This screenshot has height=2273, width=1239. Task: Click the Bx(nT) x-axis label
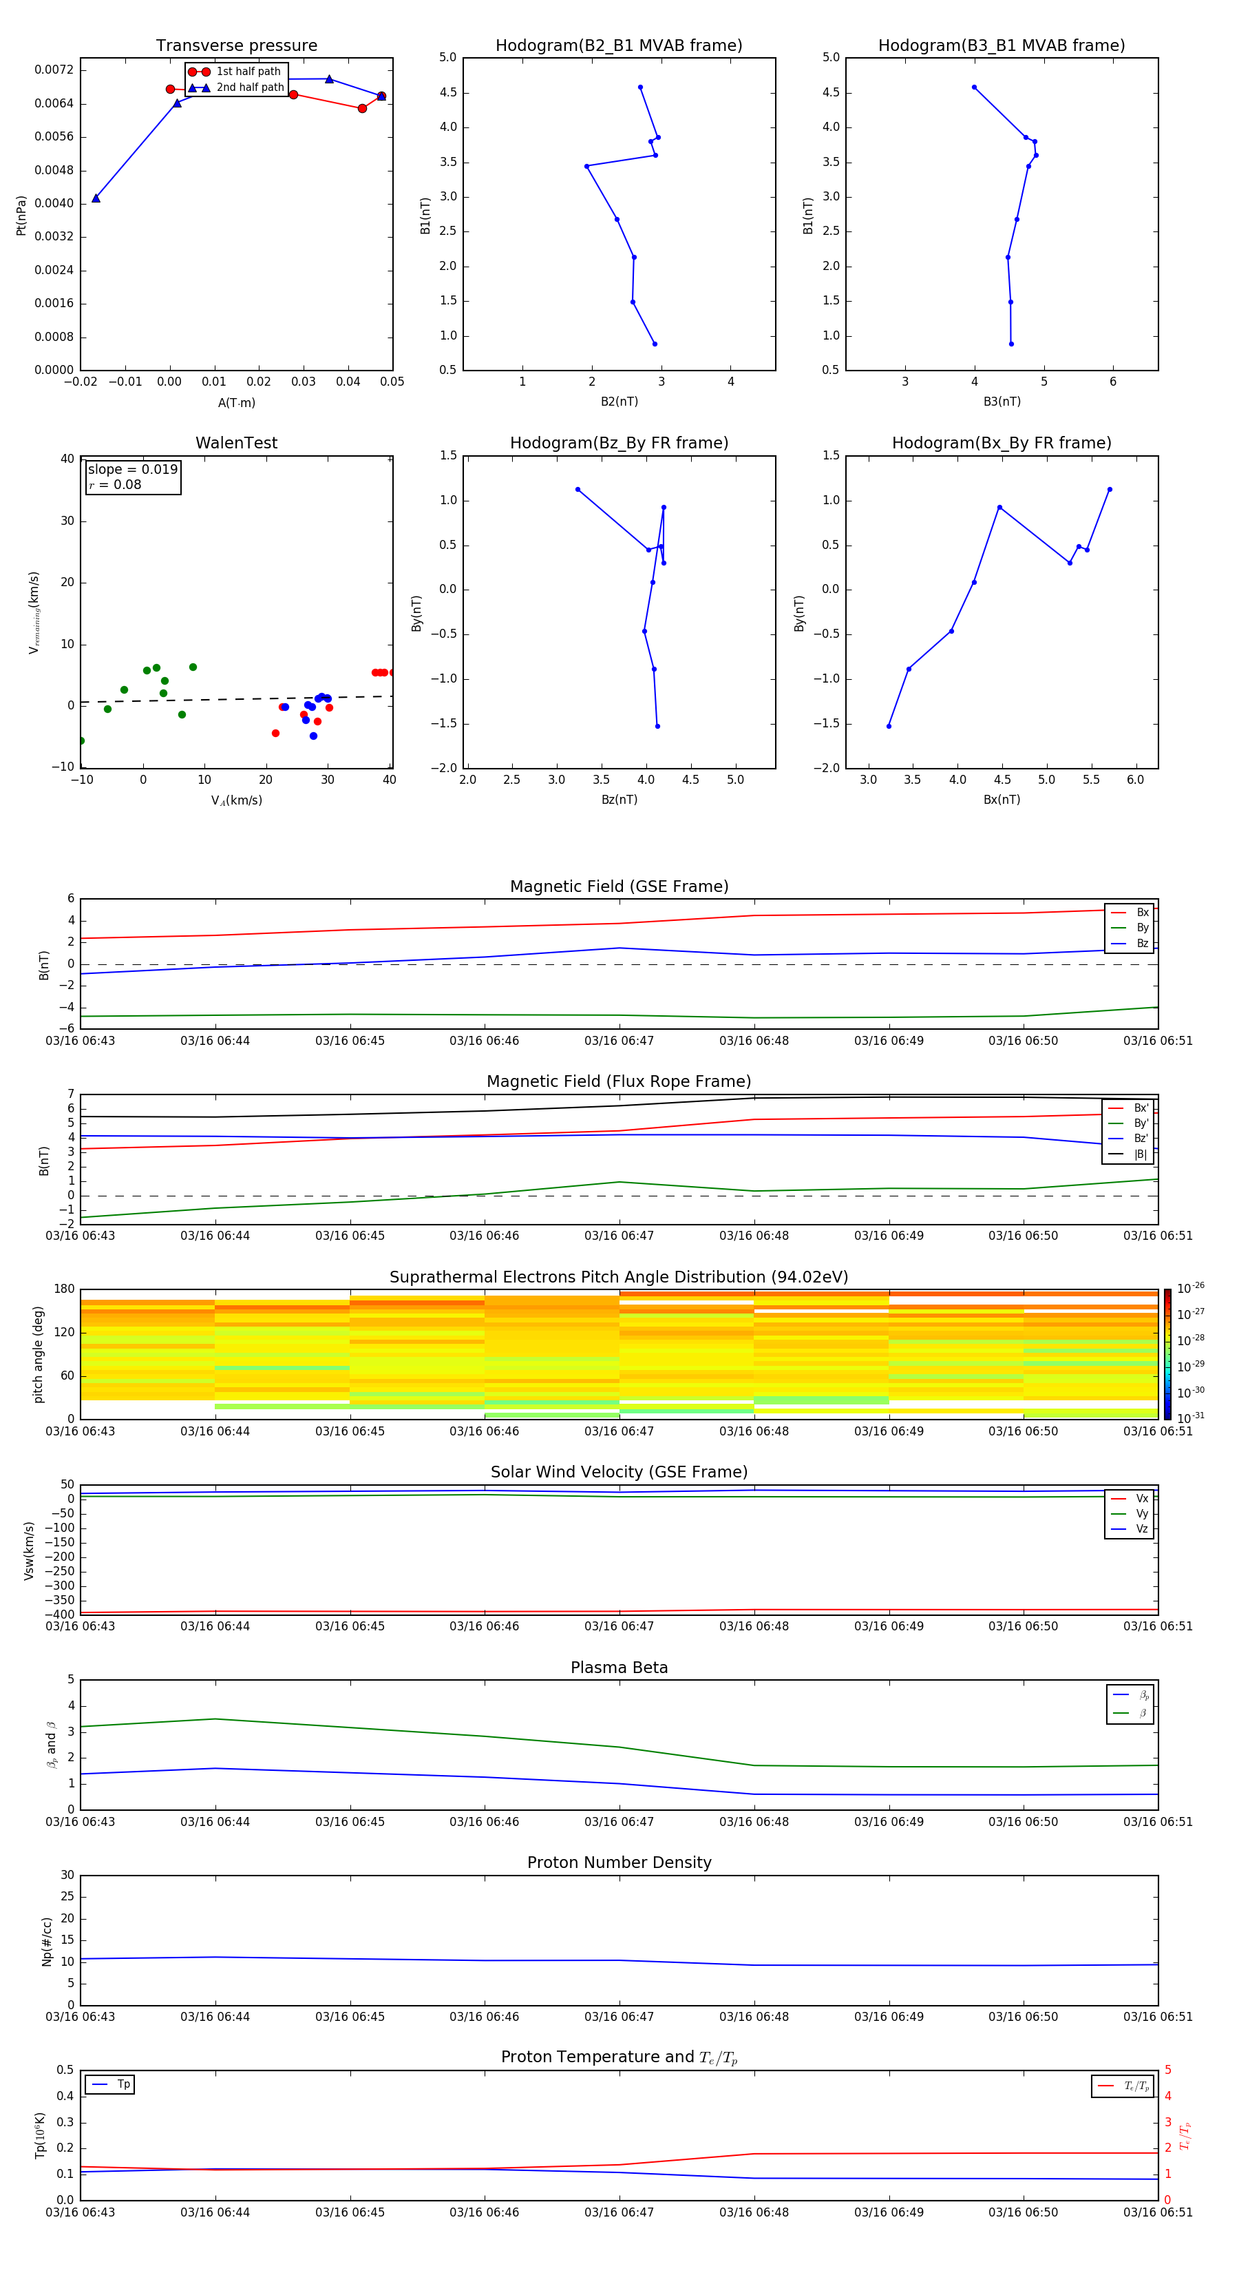click(1002, 800)
